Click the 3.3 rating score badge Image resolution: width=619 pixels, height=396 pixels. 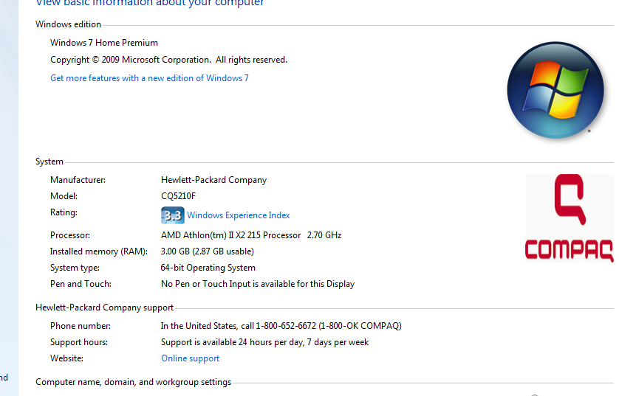[172, 215]
